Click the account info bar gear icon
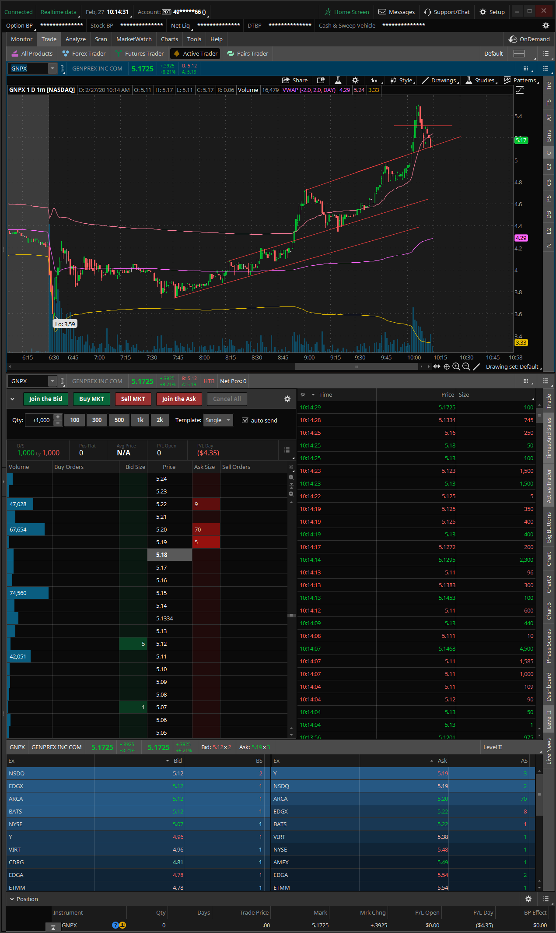The width and height of the screenshot is (556, 933). click(x=546, y=25)
